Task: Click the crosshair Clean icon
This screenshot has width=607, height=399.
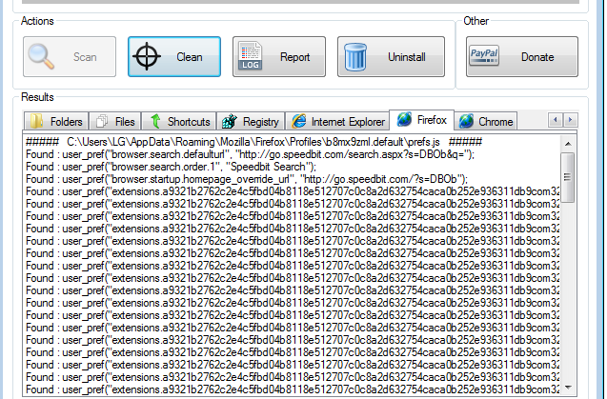Action: click(x=147, y=57)
